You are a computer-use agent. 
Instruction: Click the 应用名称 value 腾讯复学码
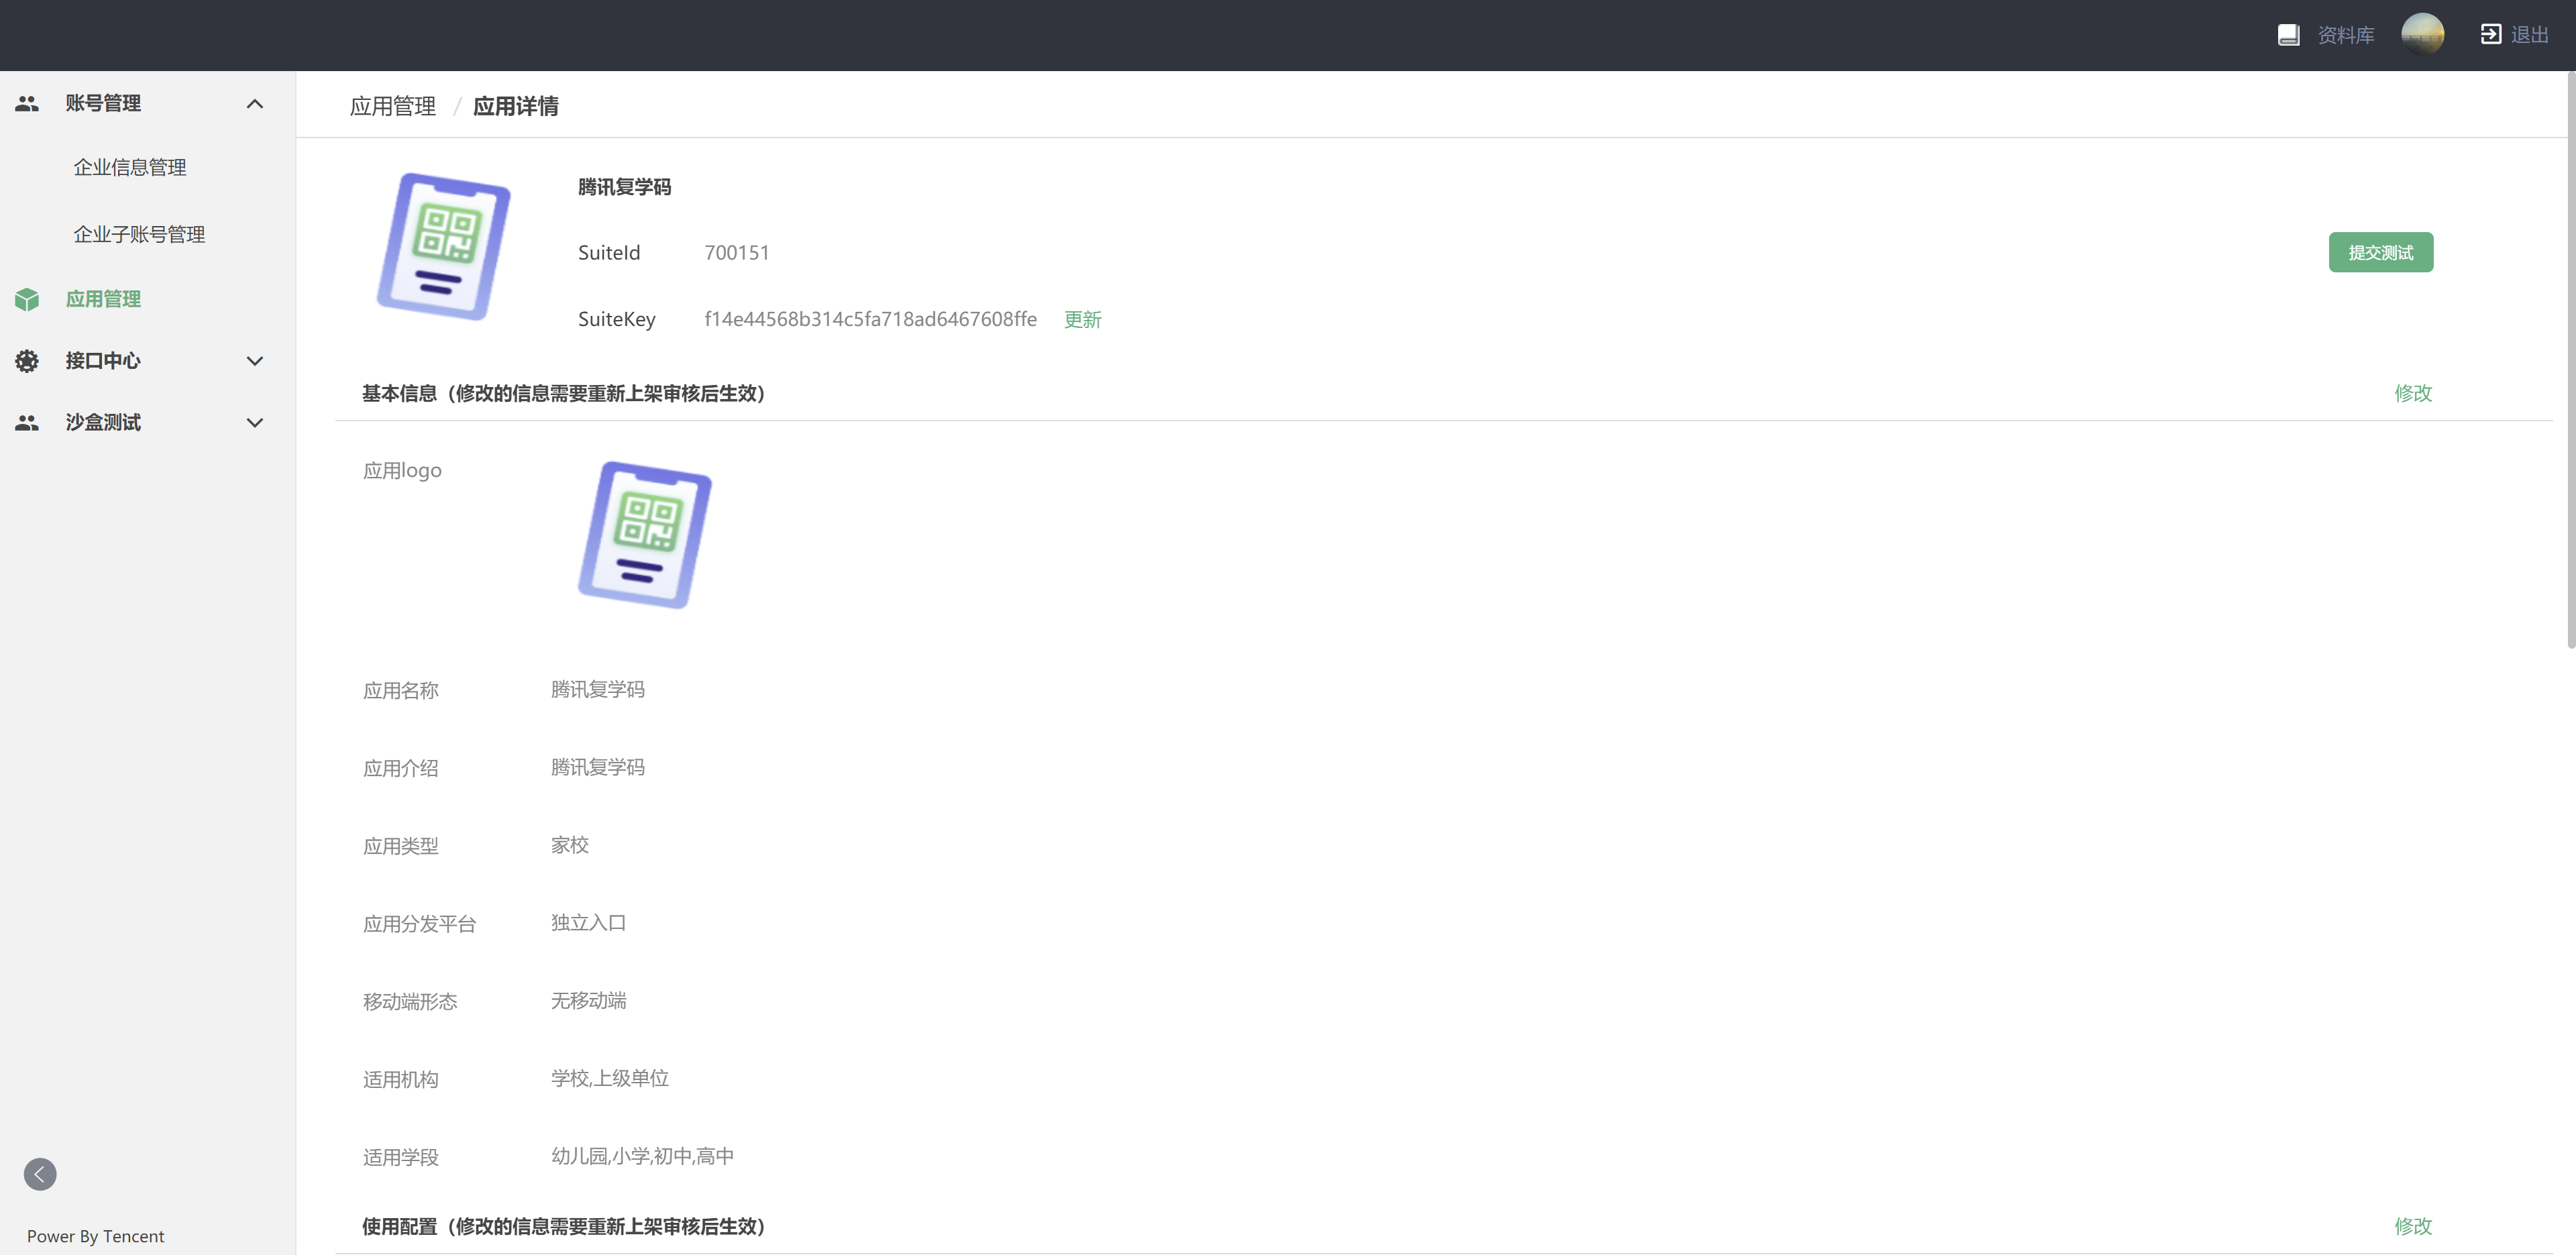[x=598, y=689]
